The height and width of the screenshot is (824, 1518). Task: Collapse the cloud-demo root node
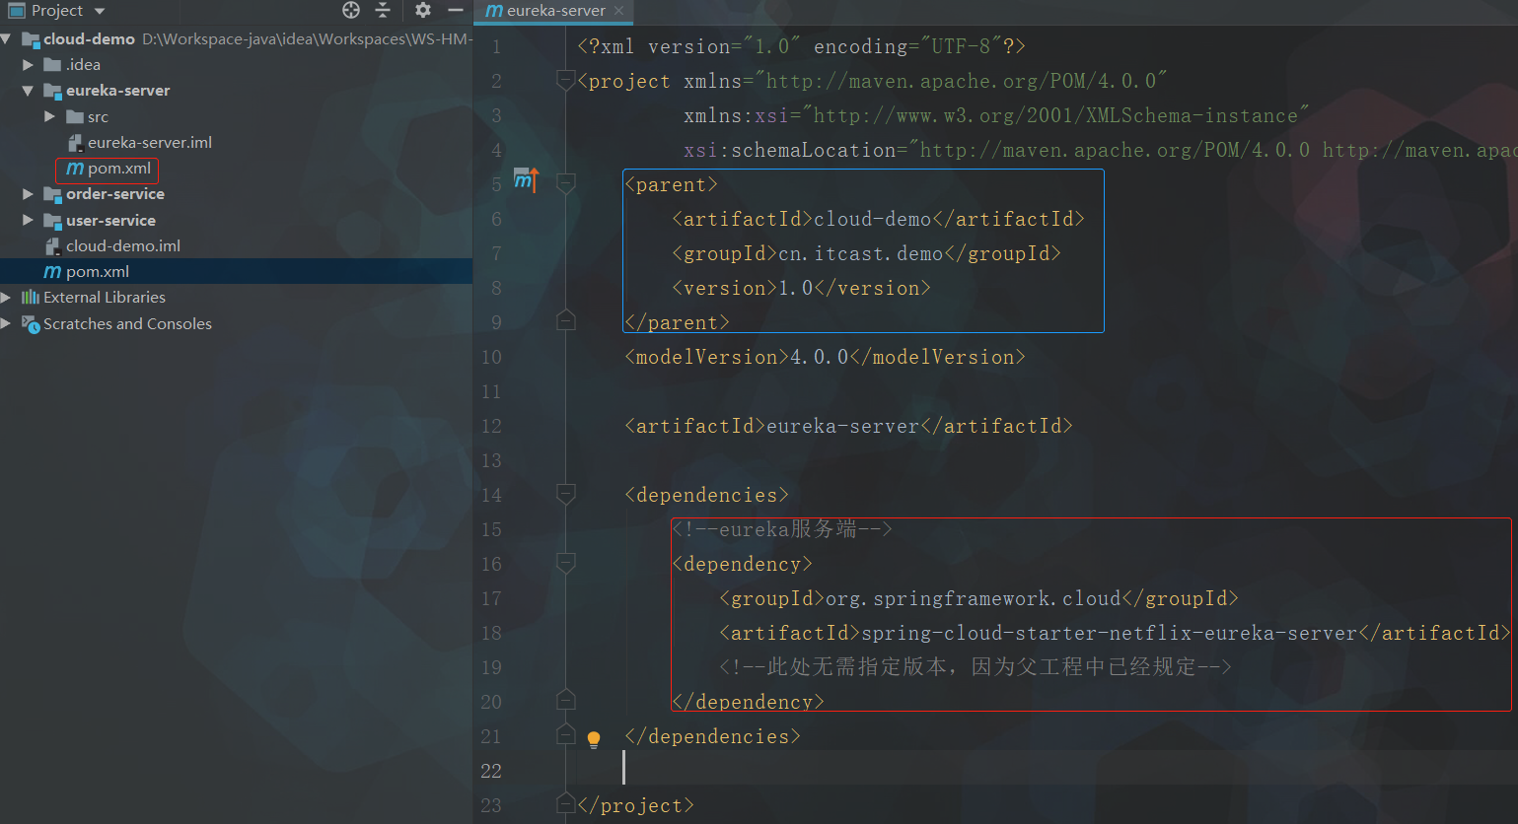(6, 38)
